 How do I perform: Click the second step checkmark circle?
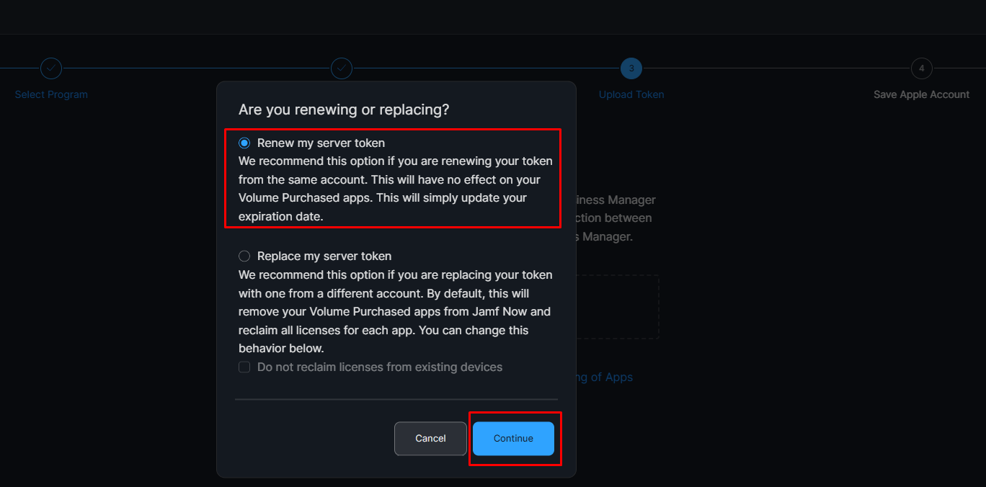tap(341, 68)
